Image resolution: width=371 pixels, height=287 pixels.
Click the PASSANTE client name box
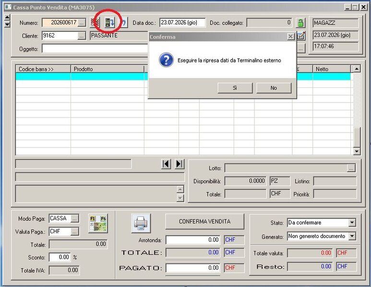[x=119, y=36]
